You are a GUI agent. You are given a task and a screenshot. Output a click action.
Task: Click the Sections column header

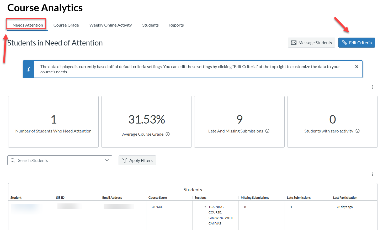200,198
